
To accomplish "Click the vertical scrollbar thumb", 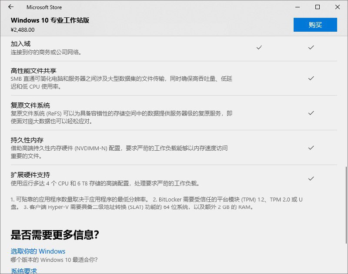I will 346,205.
